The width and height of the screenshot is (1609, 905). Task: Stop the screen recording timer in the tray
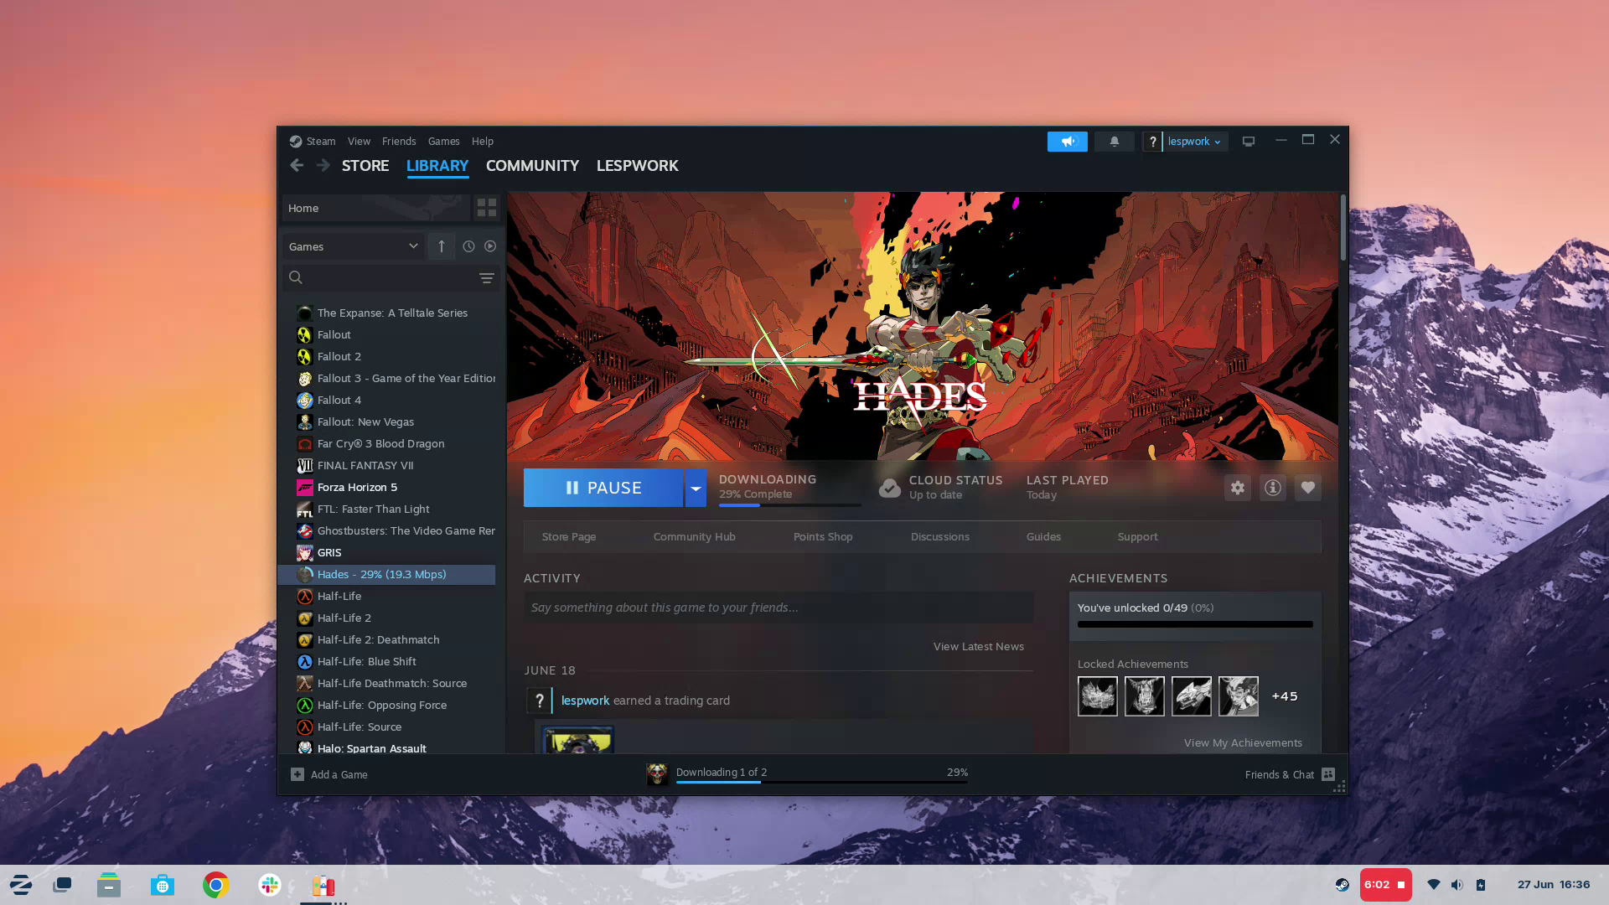(1385, 885)
